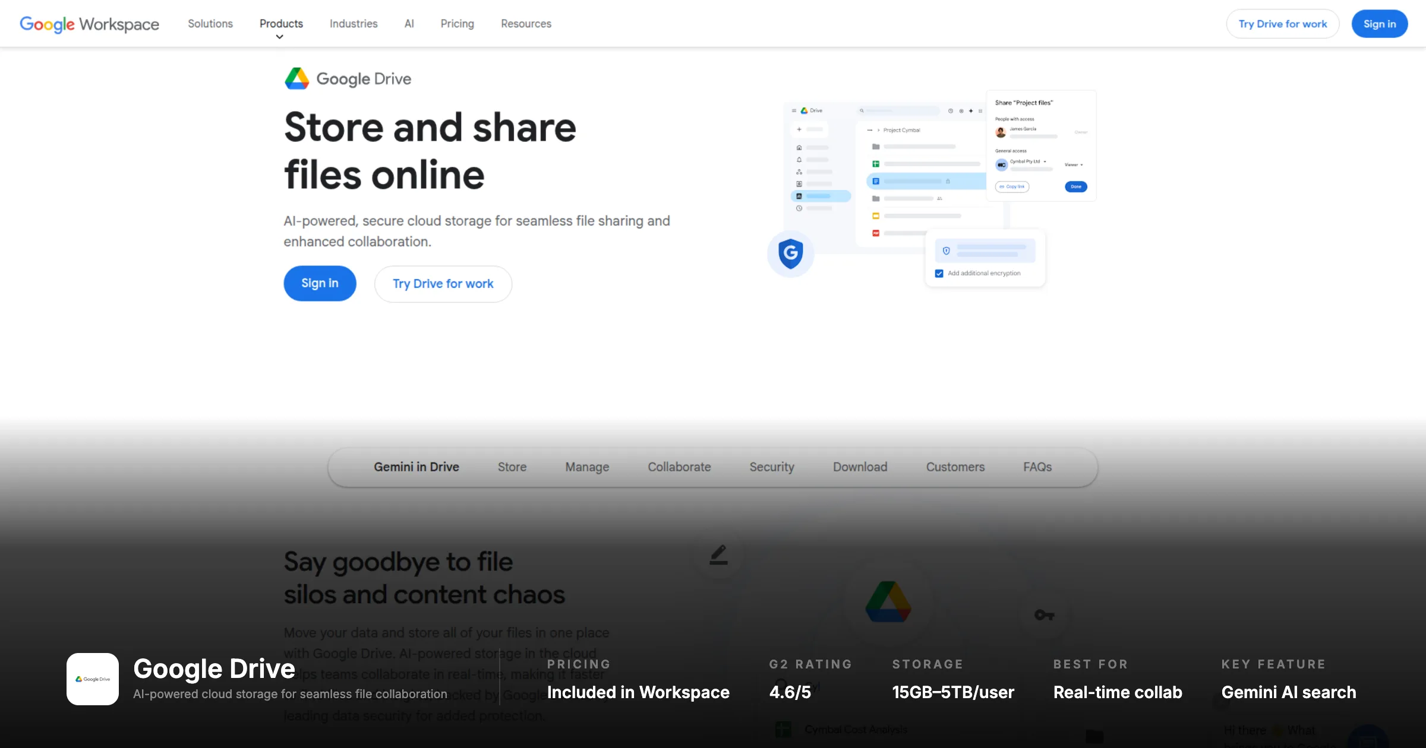Viewport: 1426px width, 748px height.
Task: Click the key icon circle
Action: (1044, 615)
